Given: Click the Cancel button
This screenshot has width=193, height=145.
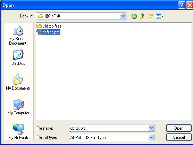Looking at the screenshot, I should coord(179,137).
